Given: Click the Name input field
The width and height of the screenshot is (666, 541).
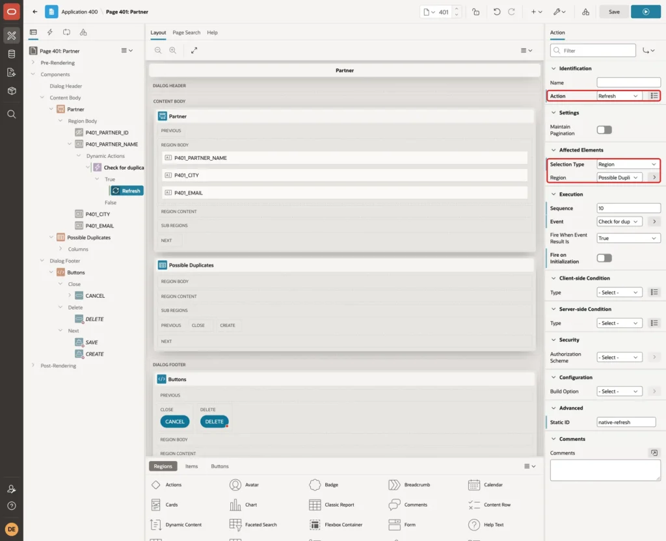Looking at the screenshot, I should [628, 83].
